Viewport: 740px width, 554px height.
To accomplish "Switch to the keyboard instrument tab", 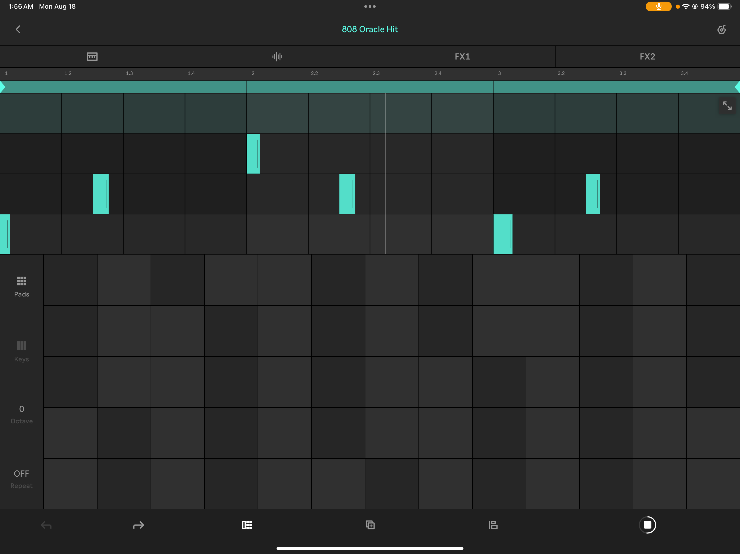I will [92, 57].
